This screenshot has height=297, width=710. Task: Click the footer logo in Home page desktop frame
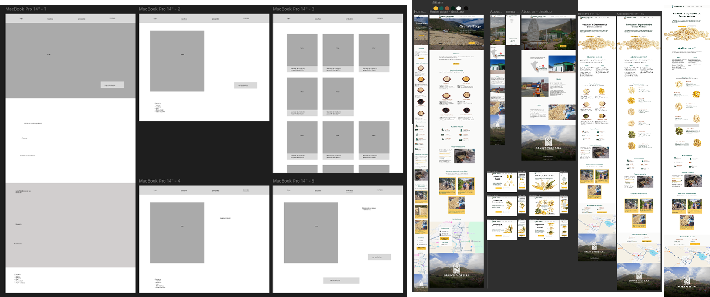pos(456,270)
